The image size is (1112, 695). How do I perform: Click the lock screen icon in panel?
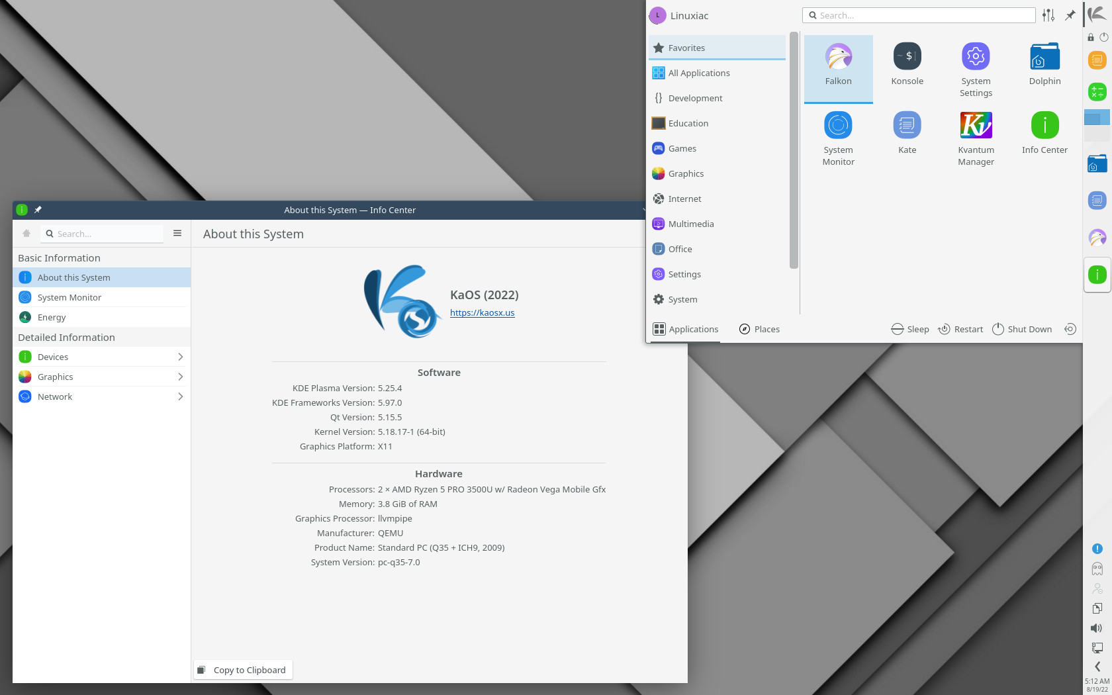[x=1091, y=37]
